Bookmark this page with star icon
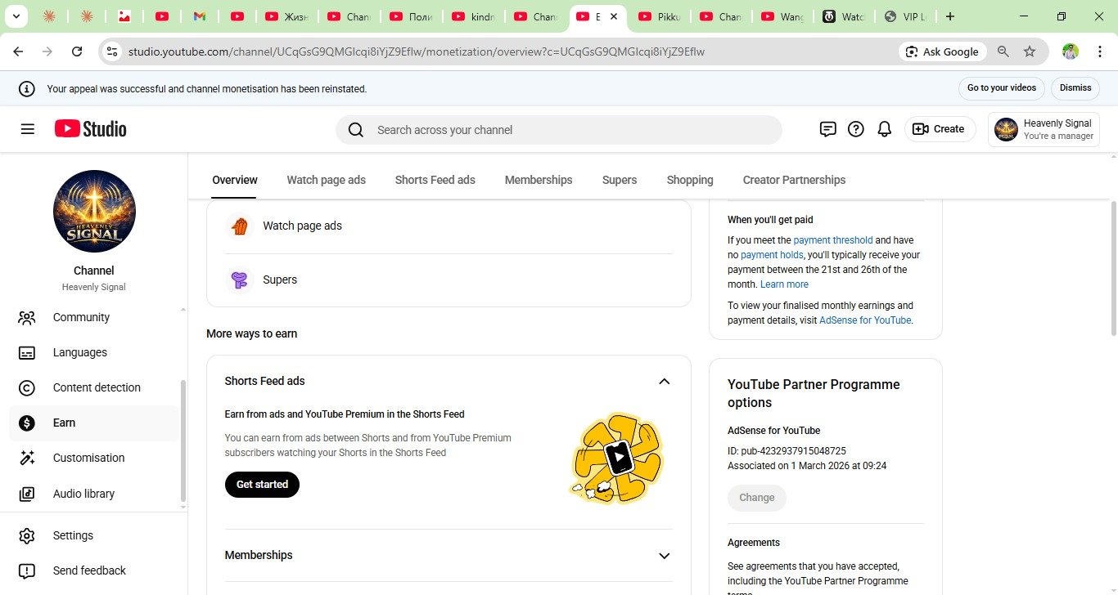The image size is (1118, 595). [1030, 51]
